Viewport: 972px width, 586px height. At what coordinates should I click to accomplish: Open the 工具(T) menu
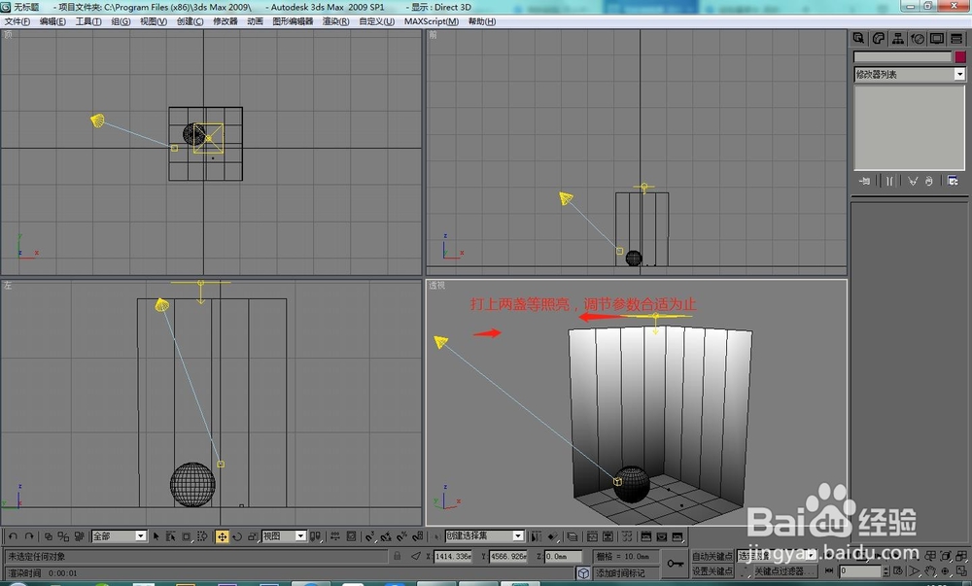pyautogui.click(x=88, y=21)
